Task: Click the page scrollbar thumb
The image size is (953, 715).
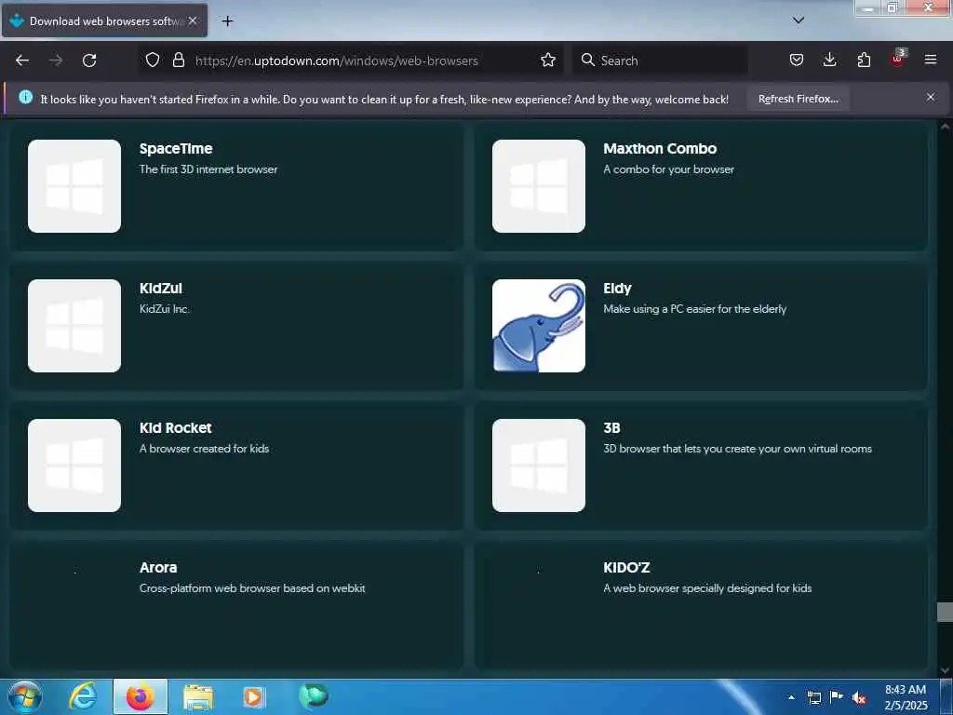Action: click(x=945, y=612)
